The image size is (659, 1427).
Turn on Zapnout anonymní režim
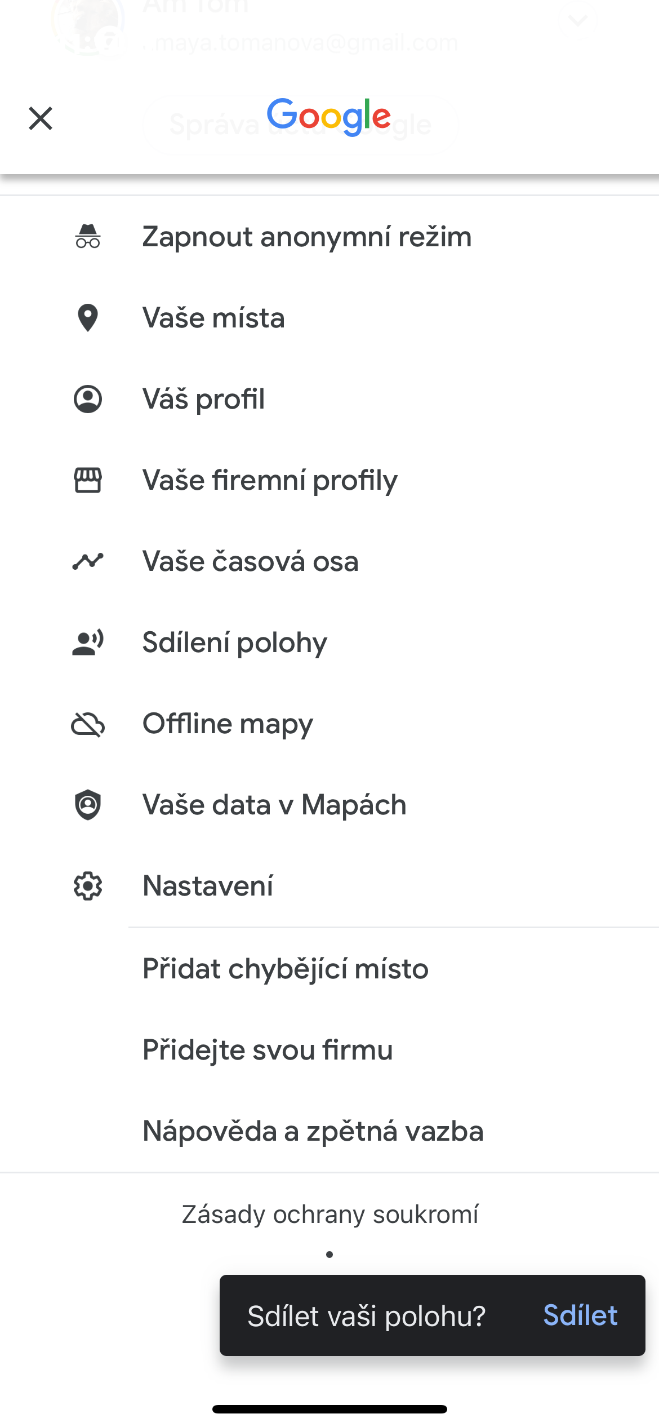point(307,237)
